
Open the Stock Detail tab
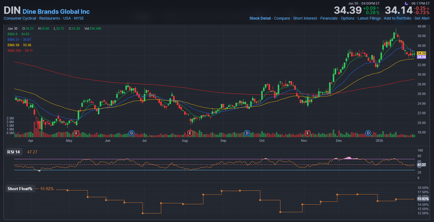coord(260,18)
